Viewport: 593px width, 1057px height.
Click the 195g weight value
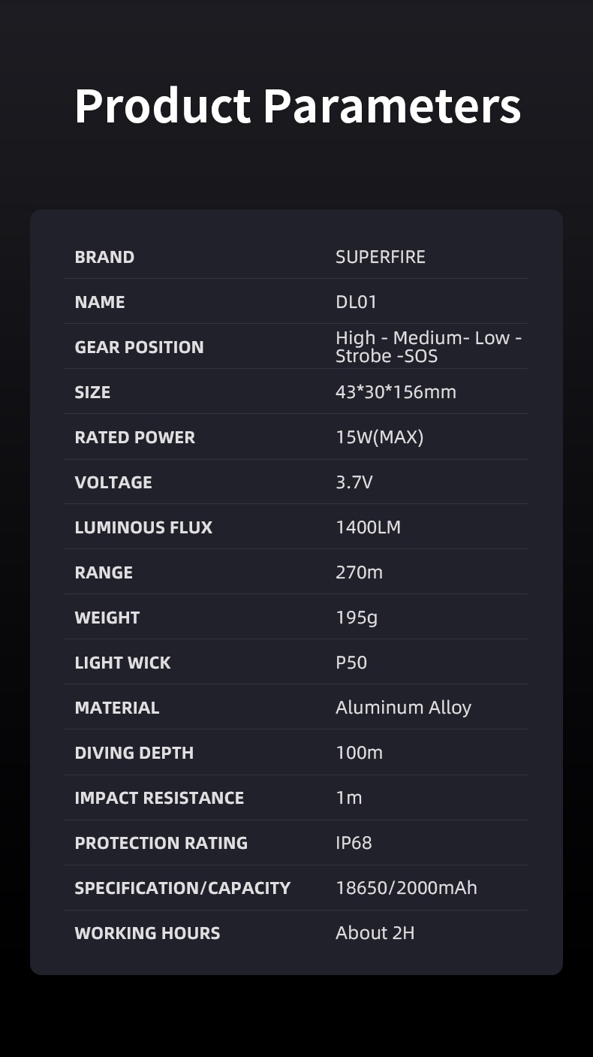coord(356,618)
